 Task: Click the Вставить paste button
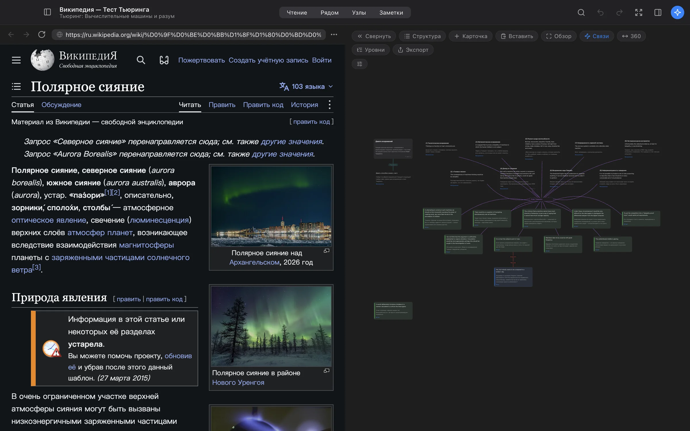tap(517, 36)
